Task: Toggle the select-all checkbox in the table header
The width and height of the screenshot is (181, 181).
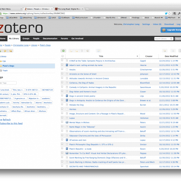Action: (63, 56)
